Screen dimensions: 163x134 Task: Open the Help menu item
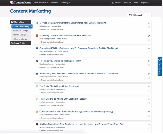tap(136, 3)
